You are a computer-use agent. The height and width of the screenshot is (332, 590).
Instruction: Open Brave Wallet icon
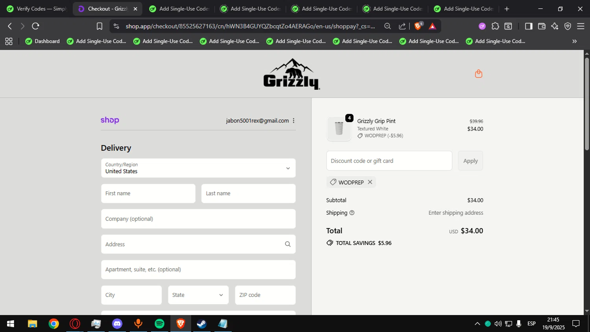pos(542,26)
